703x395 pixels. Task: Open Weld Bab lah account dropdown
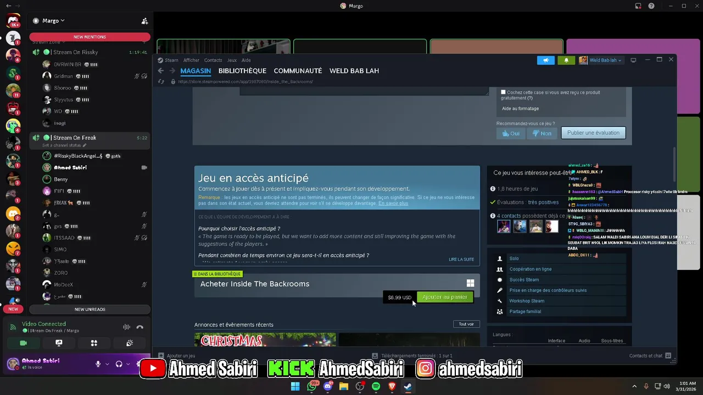pos(600,60)
